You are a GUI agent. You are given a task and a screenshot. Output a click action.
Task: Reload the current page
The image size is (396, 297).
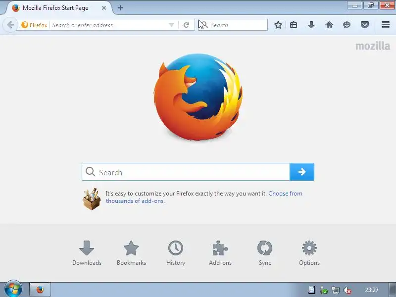pos(187,25)
